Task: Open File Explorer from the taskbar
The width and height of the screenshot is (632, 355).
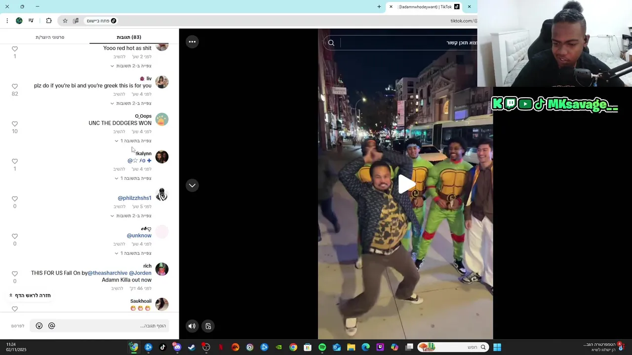Action: (351, 348)
